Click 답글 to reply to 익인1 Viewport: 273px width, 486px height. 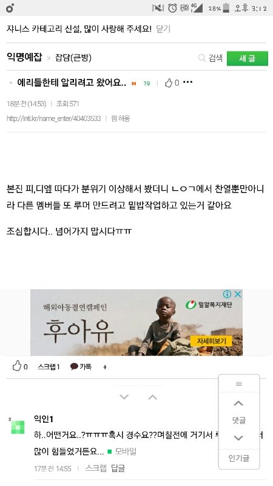click(118, 468)
